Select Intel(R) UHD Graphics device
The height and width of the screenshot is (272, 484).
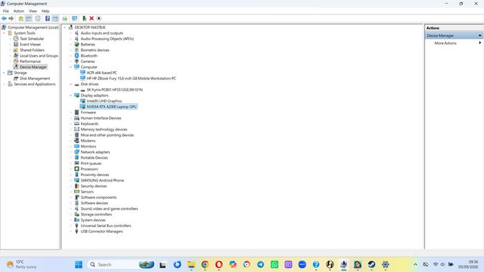104,101
